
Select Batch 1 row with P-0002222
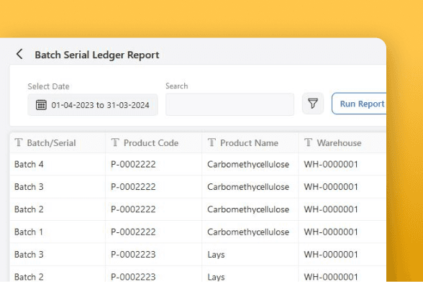[x=198, y=232]
